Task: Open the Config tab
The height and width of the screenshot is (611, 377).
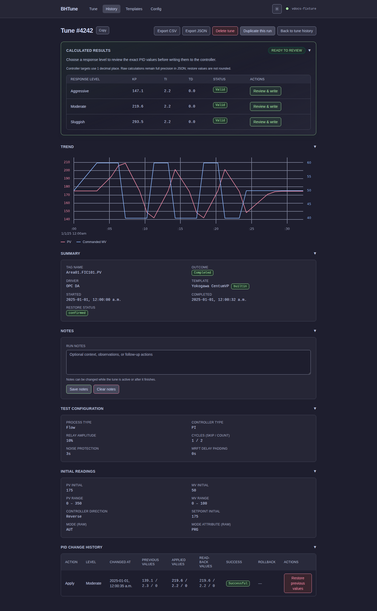Action: pos(156,9)
